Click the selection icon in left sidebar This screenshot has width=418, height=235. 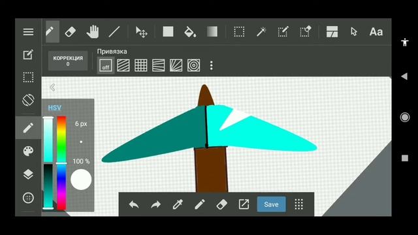(28, 77)
